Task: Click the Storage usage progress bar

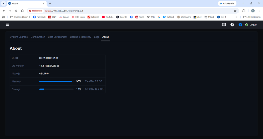Action: 56,89
